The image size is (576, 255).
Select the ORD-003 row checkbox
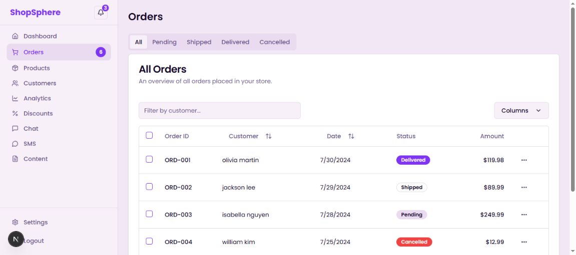(x=149, y=214)
